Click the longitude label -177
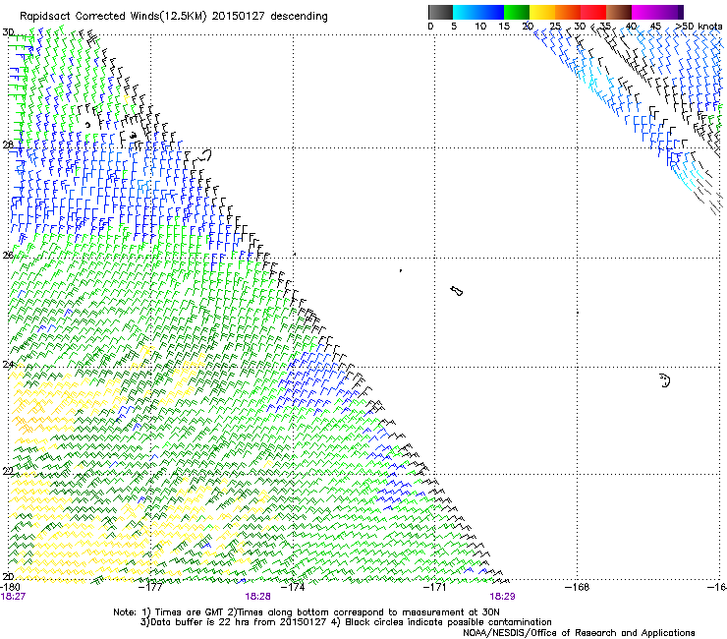 (x=151, y=587)
